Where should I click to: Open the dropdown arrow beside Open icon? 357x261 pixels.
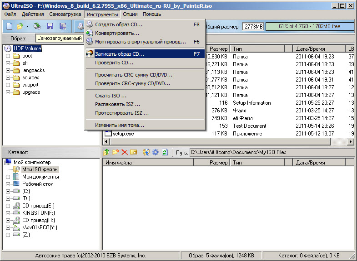point(27,27)
